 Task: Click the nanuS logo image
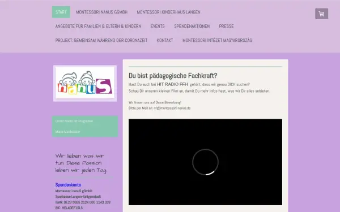85,83
